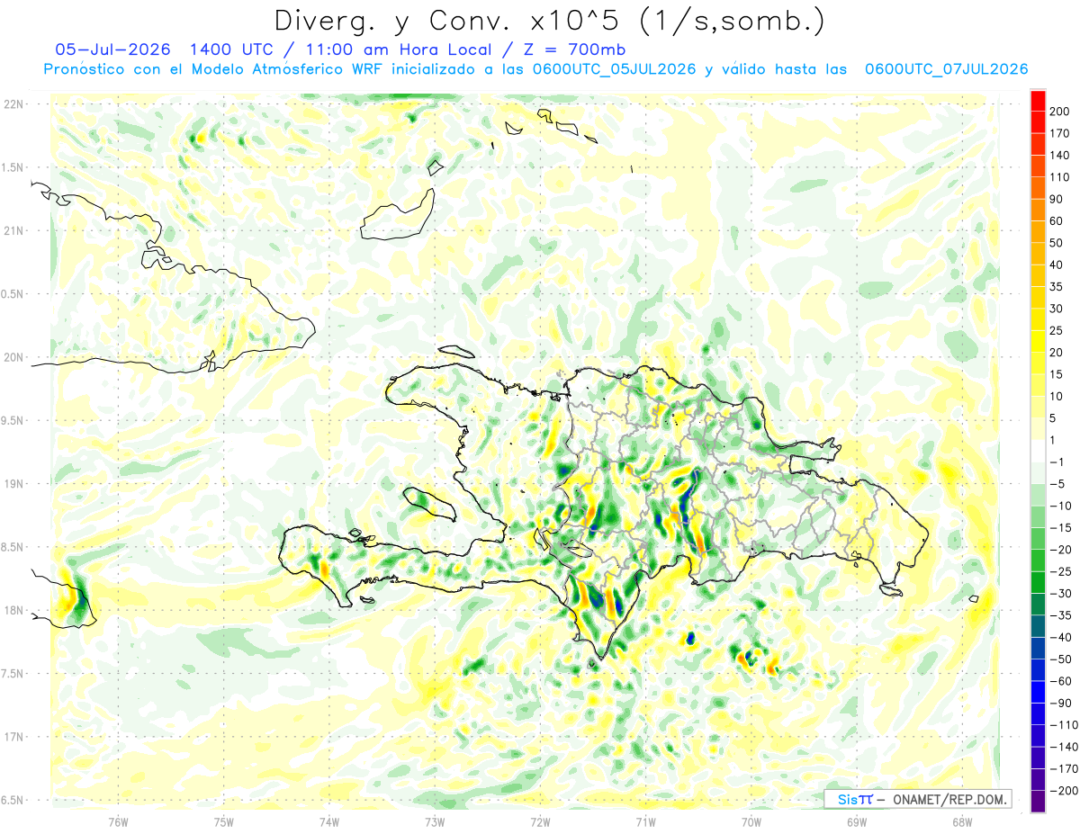Click the '76W' longitude label
The image size is (1080, 834).
(118, 821)
